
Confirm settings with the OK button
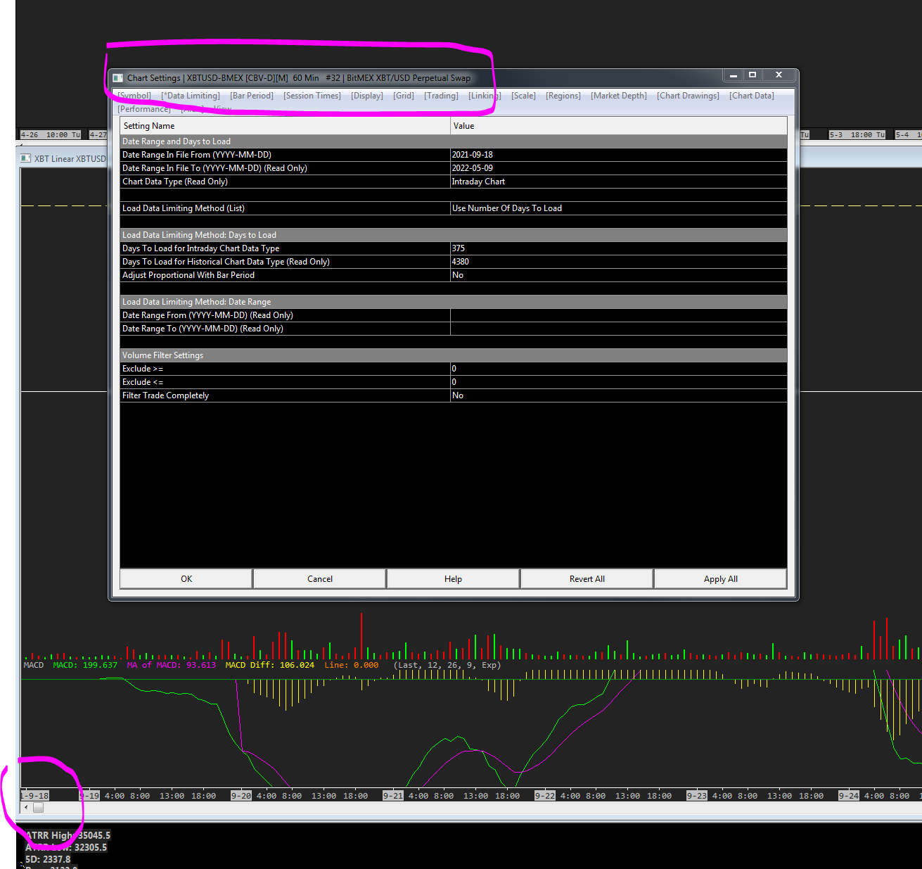click(x=186, y=579)
